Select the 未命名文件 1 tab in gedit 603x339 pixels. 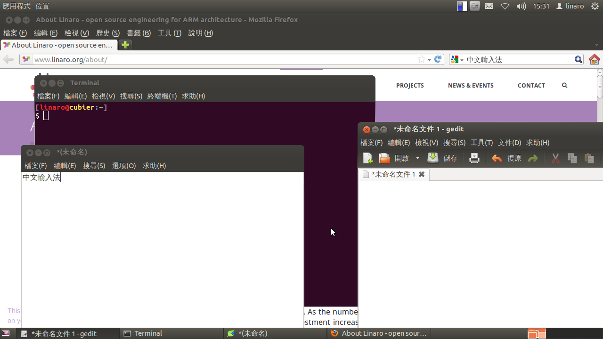[393, 174]
